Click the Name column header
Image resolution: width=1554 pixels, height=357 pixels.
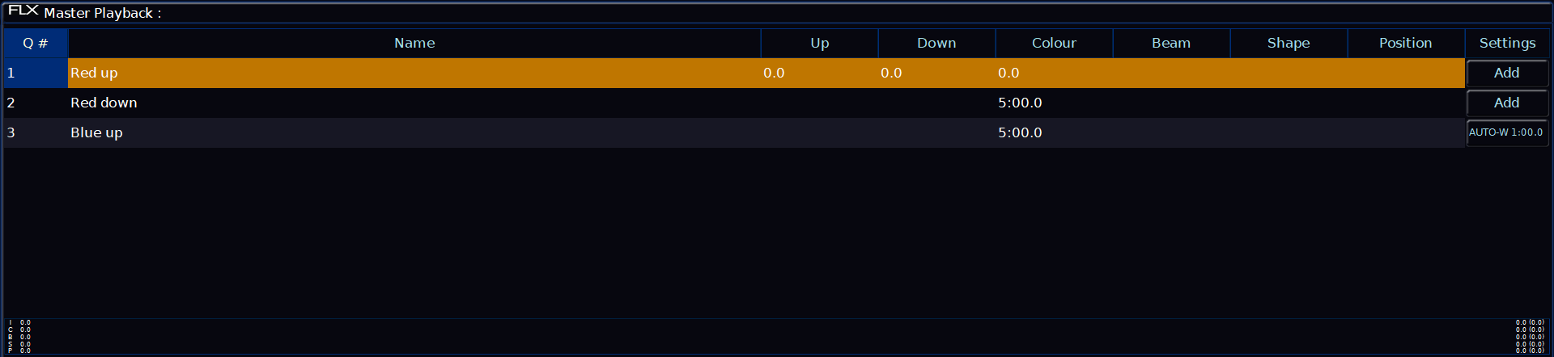tap(414, 43)
